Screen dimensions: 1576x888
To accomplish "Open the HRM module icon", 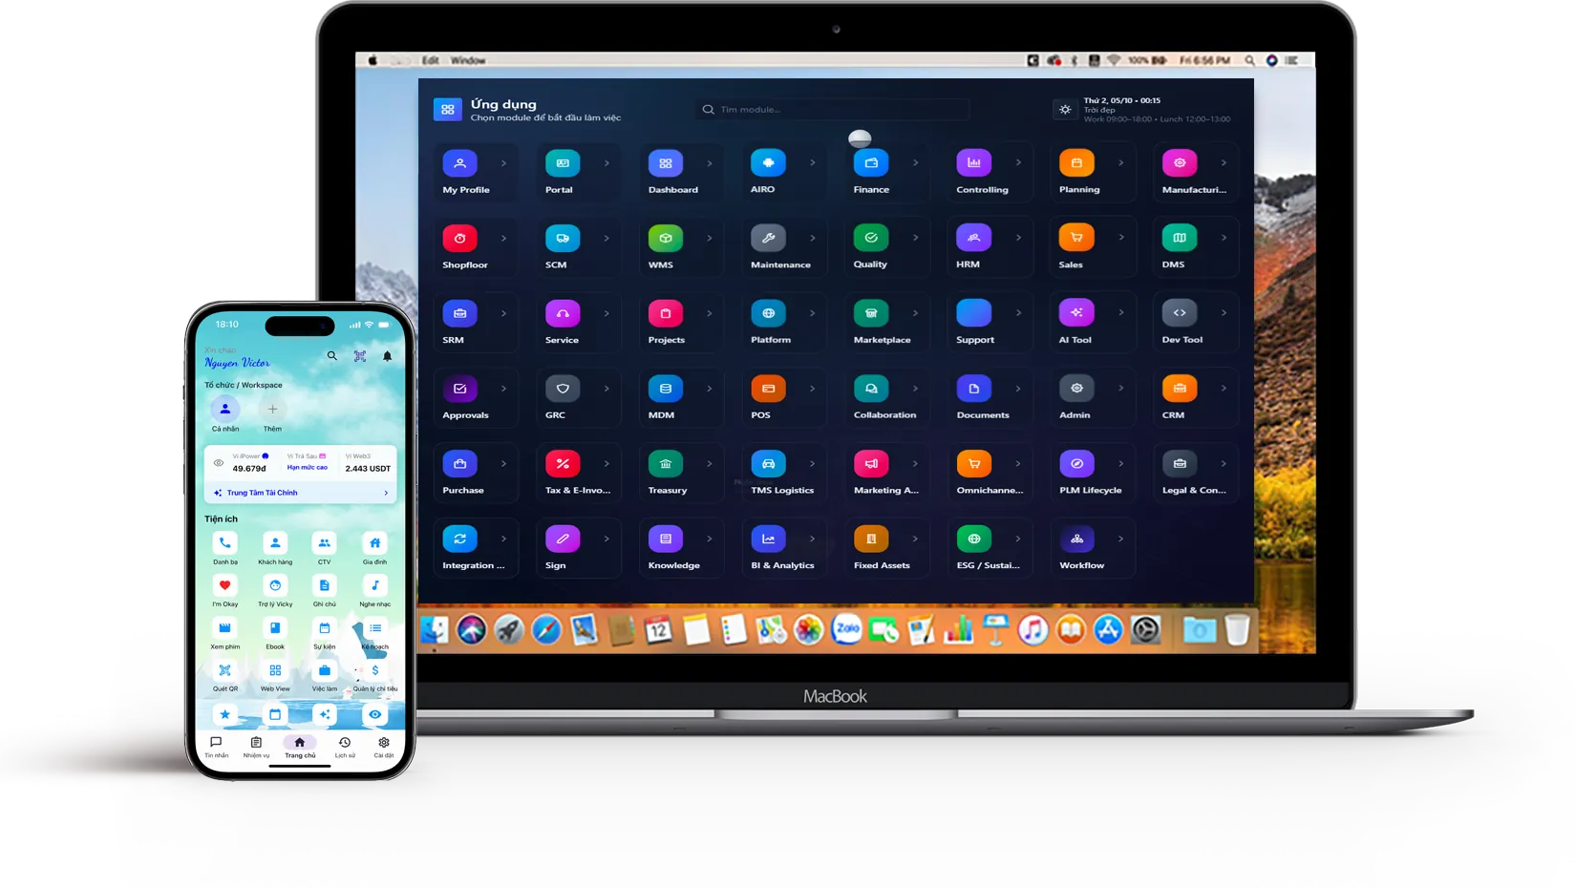I will [x=973, y=238].
